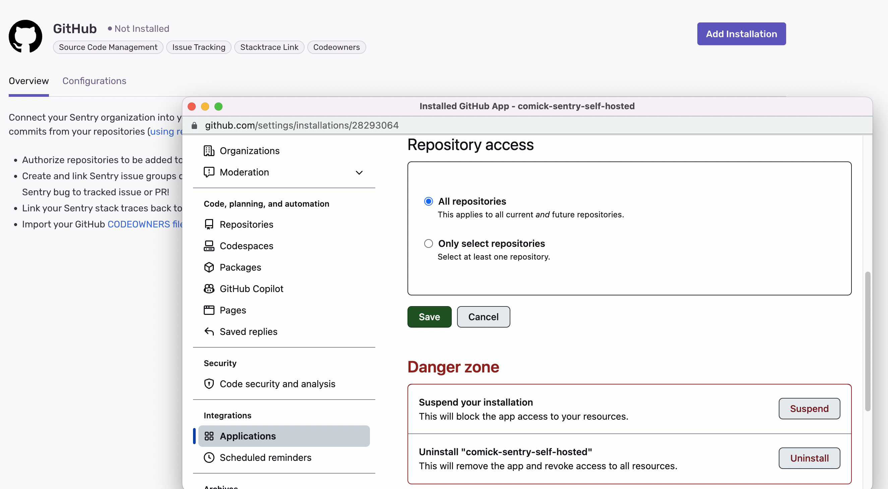The height and width of the screenshot is (489, 888).
Task: Switch to the Configurations tab
Action: pos(94,81)
